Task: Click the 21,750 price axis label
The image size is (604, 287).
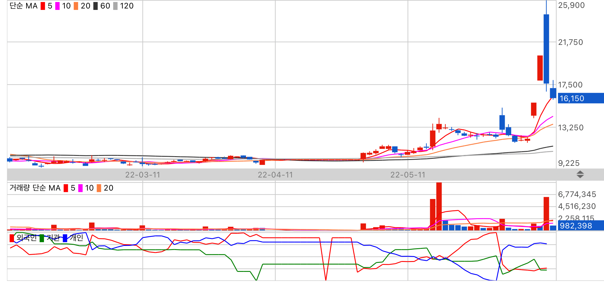Action: pyautogui.click(x=571, y=42)
